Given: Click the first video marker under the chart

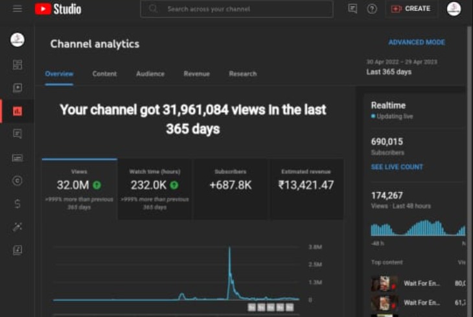Looking at the screenshot, I should click(x=251, y=307).
